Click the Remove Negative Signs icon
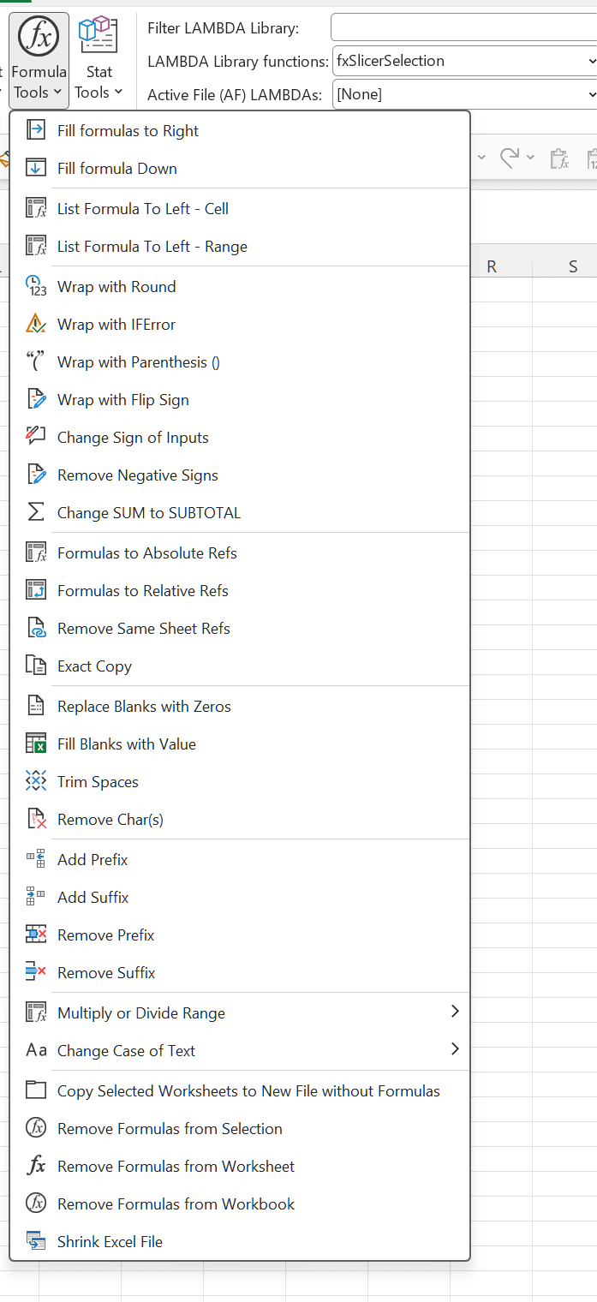 pos(36,475)
